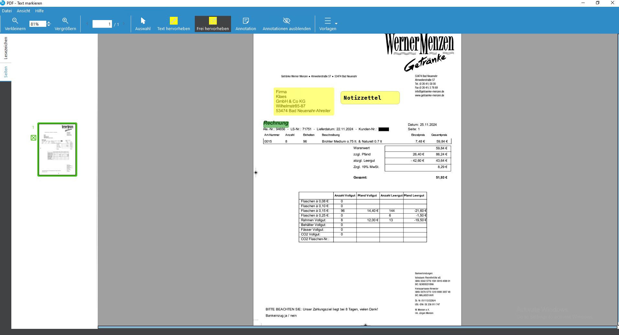Go to the next page arrow
Viewport: 619px width, 335px height.
[124, 24]
